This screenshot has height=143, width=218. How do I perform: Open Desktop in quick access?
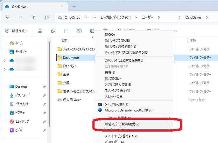18,87
